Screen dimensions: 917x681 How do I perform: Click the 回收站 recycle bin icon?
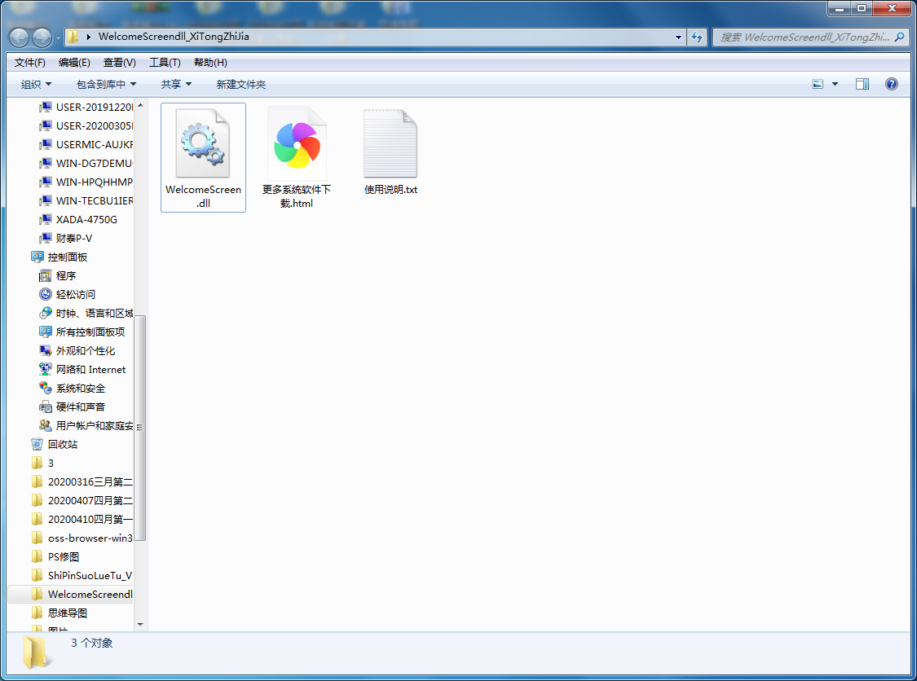point(37,444)
